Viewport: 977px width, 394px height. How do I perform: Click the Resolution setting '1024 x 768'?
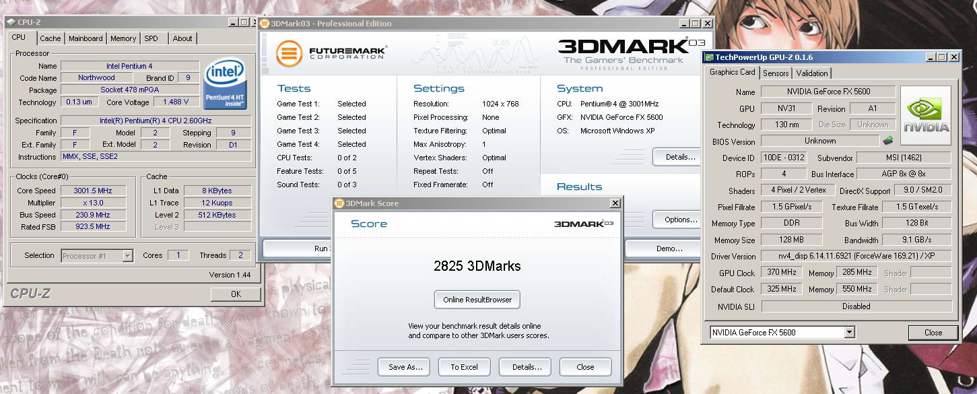click(x=500, y=104)
